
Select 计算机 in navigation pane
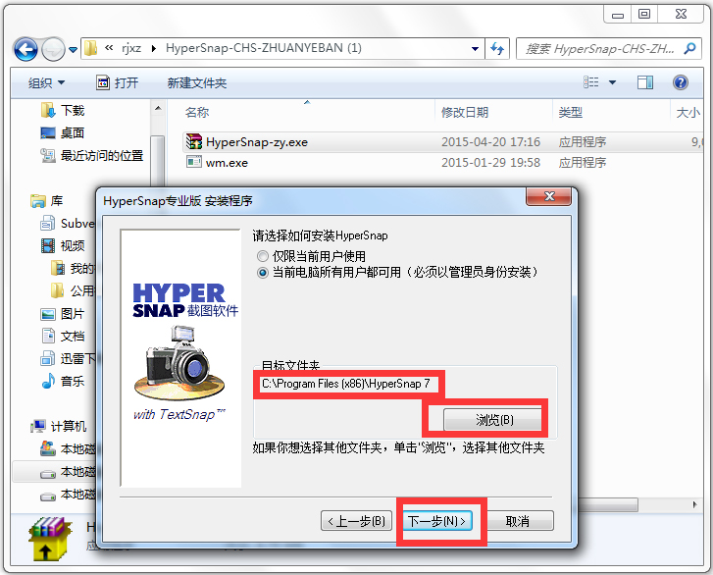coord(58,426)
